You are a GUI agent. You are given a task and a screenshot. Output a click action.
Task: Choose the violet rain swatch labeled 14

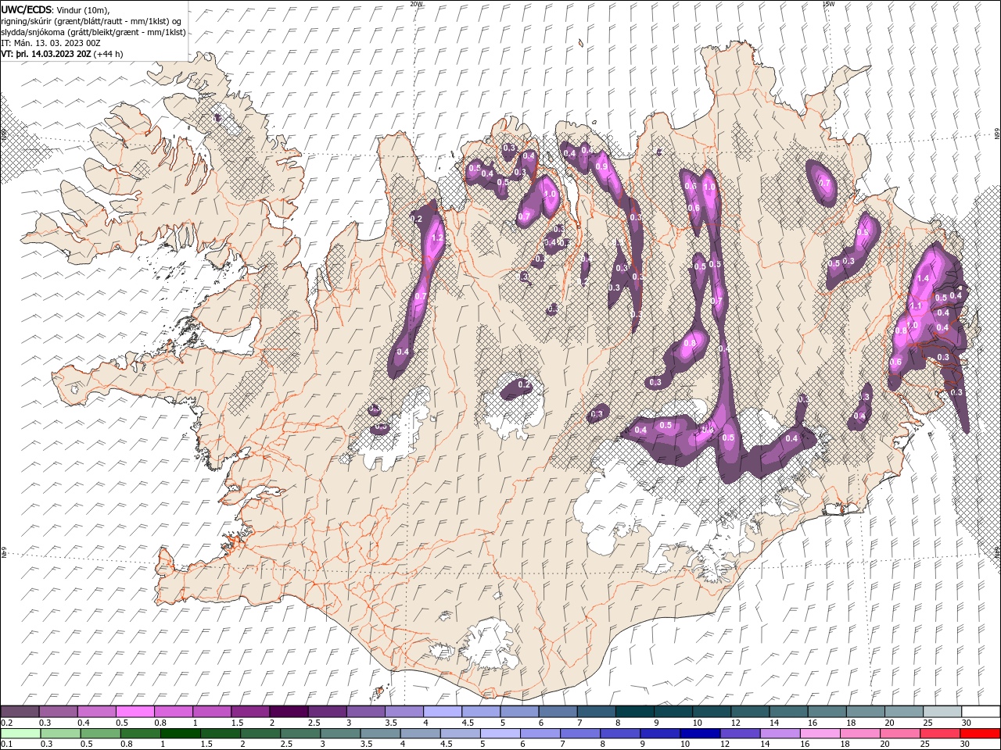coord(779,734)
